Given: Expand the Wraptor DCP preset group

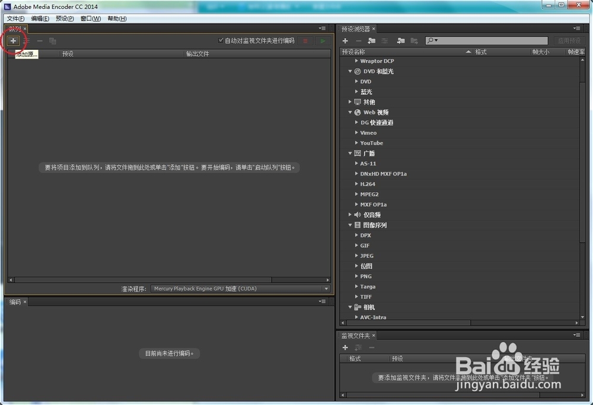Looking at the screenshot, I should (356, 60).
